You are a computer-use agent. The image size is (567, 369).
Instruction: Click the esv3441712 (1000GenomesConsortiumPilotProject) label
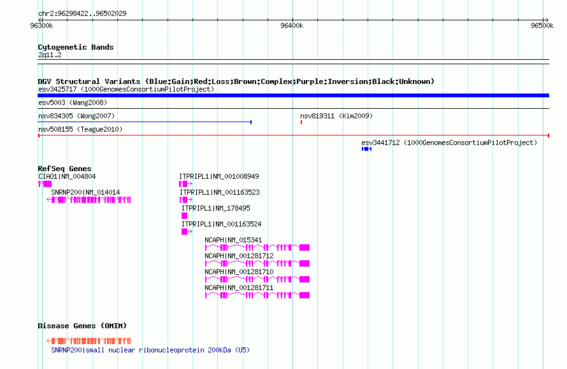449,143
